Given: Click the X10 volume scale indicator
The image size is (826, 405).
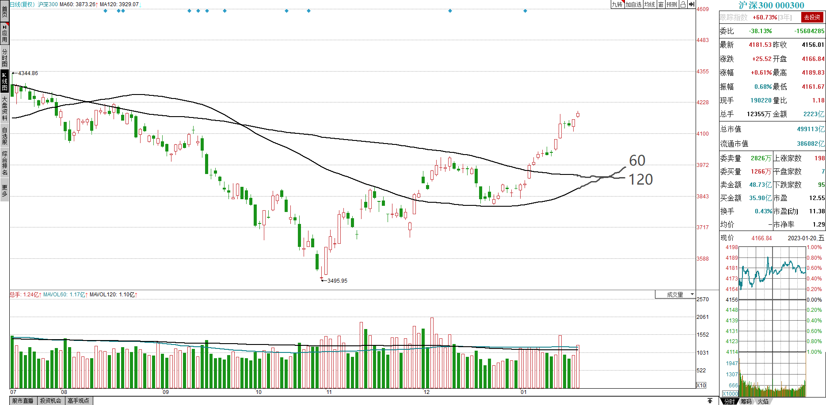Looking at the screenshot, I should tap(701, 385).
